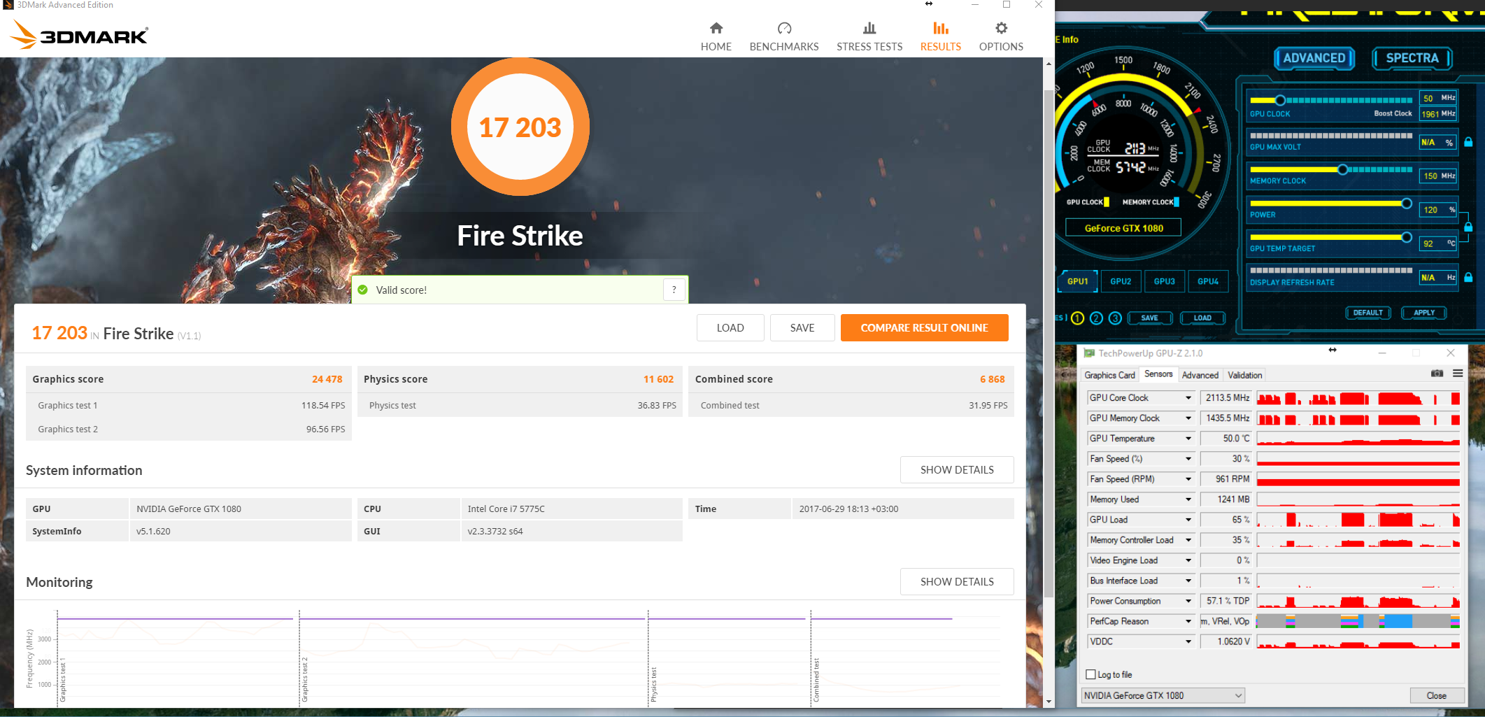Click the 3DMark logo

click(x=79, y=34)
